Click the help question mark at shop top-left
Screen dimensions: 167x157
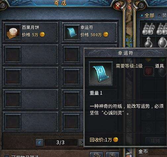3,5
